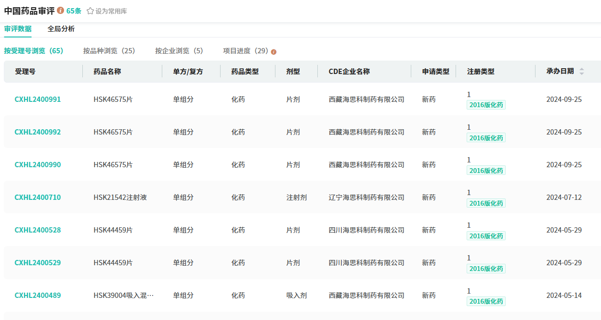Click 四川海思科制药有限公司 in row CXHL2400528
Screen dimensions: 601x320
366,230
